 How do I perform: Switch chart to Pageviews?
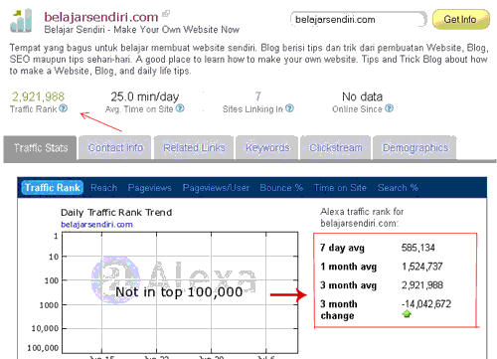pyautogui.click(x=150, y=188)
